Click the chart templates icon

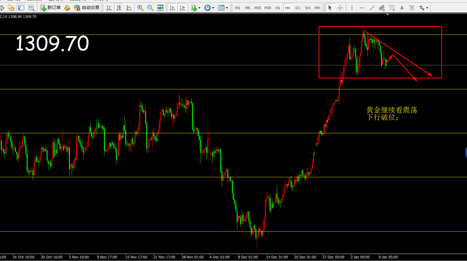click(221, 8)
